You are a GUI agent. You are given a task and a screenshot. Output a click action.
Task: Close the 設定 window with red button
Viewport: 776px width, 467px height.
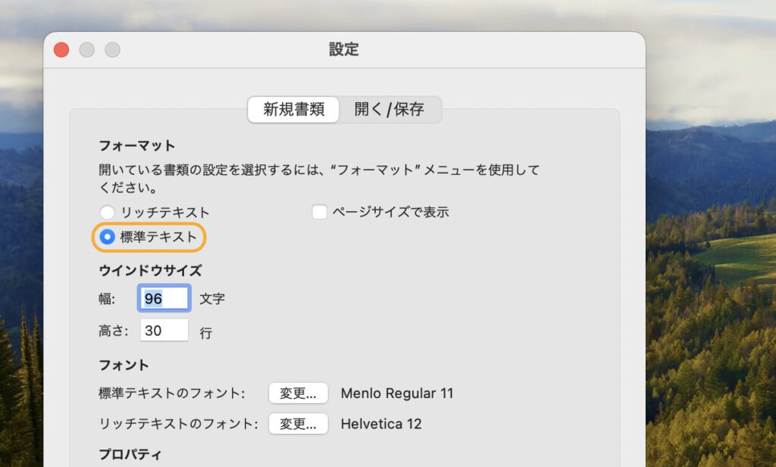pyautogui.click(x=61, y=50)
